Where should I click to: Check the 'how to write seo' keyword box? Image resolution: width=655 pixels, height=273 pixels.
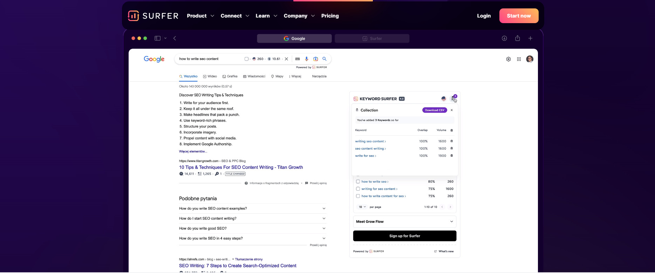point(358,182)
